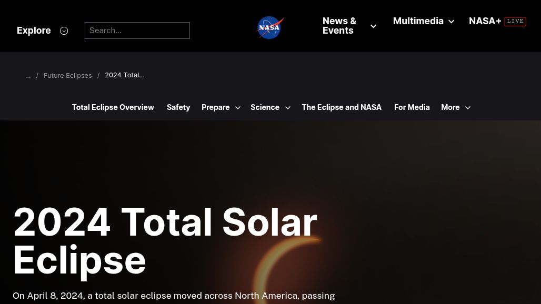Expand the Science dropdown
541x304 pixels.
(x=265, y=107)
